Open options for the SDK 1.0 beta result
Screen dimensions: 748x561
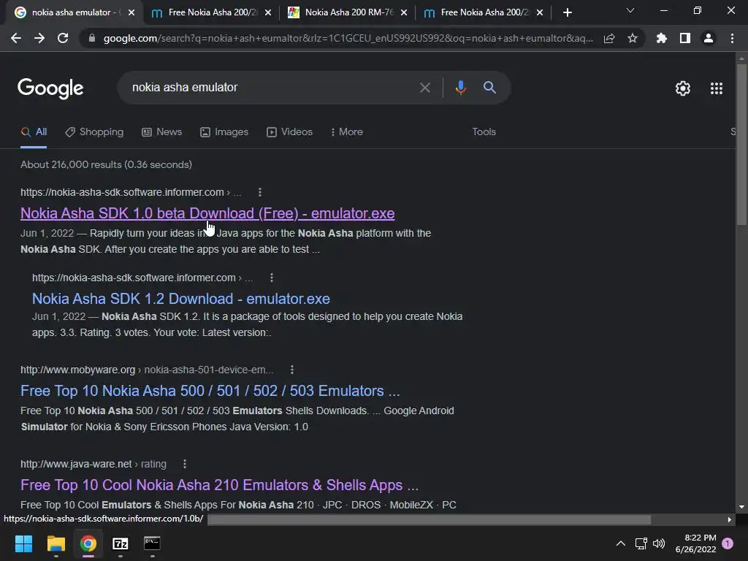(x=260, y=192)
